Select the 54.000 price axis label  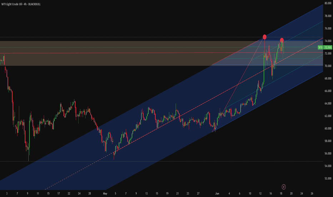pyautogui.click(x=328, y=166)
